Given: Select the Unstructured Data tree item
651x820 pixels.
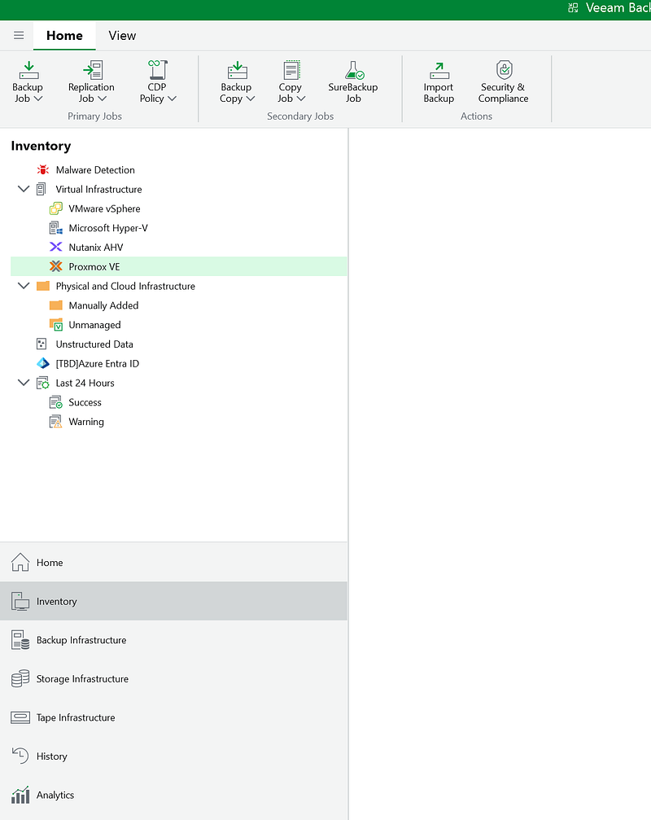Looking at the screenshot, I should 94,344.
